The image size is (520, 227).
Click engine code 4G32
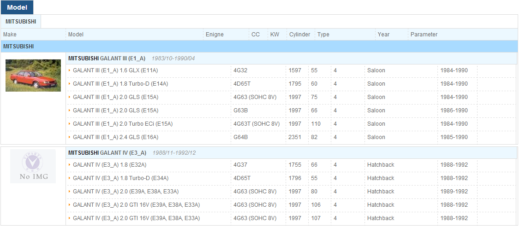[x=240, y=70]
